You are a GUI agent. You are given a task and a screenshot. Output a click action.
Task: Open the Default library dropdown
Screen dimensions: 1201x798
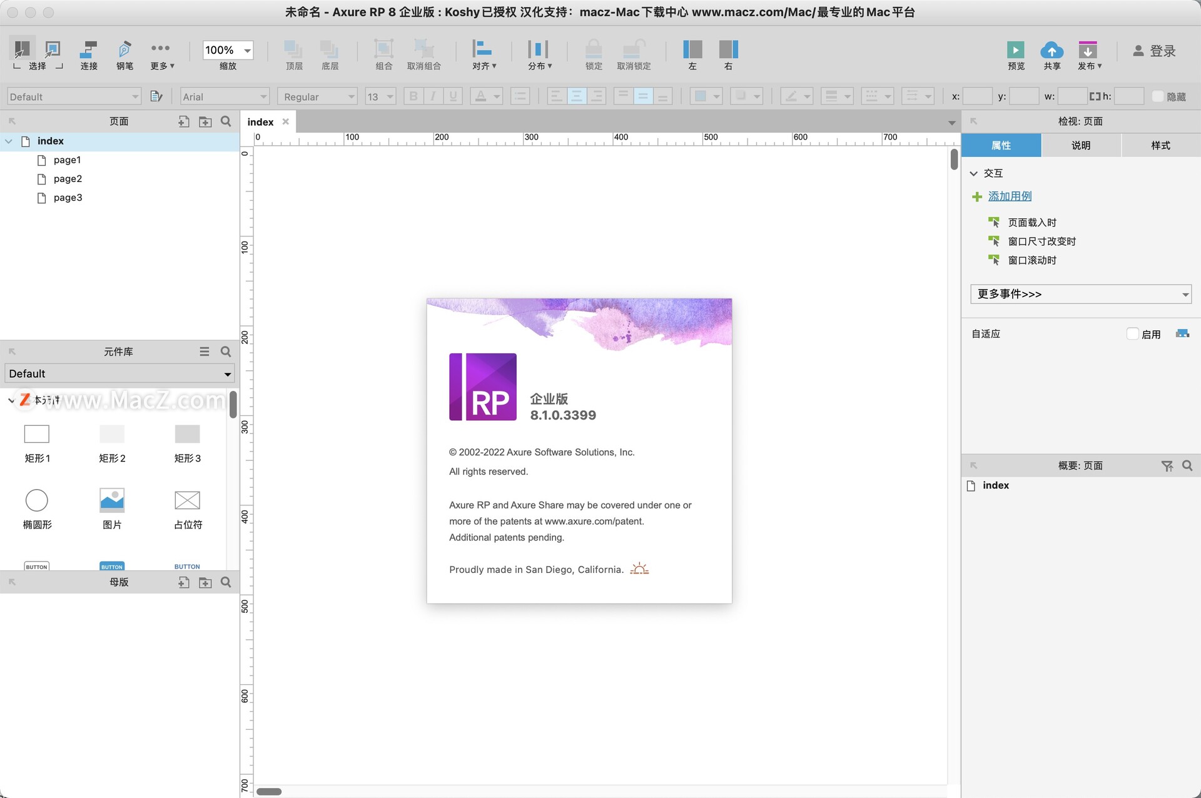119,373
